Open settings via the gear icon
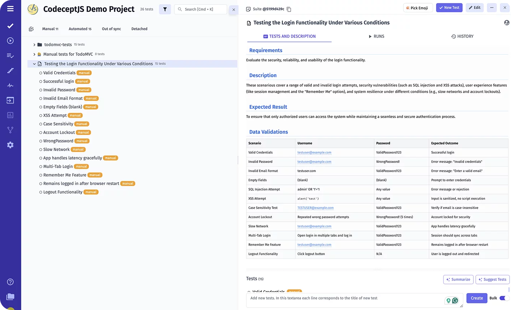The width and height of the screenshot is (511, 310). pyautogui.click(x=10, y=145)
